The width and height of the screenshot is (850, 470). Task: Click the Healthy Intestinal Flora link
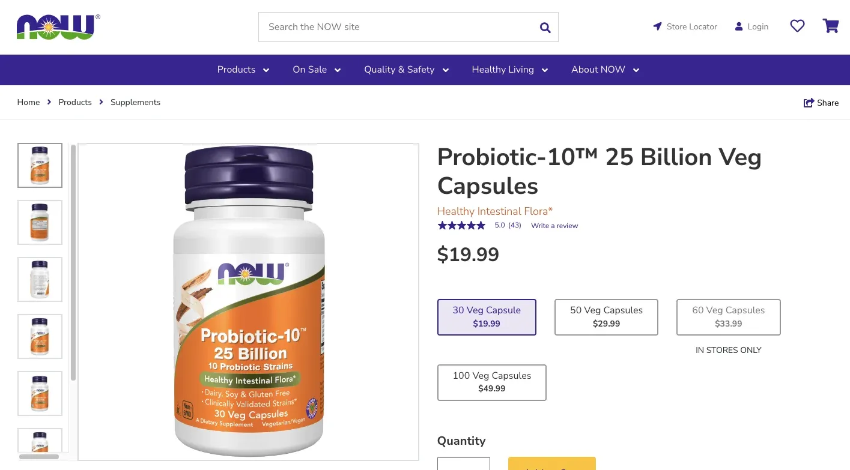click(x=494, y=211)
